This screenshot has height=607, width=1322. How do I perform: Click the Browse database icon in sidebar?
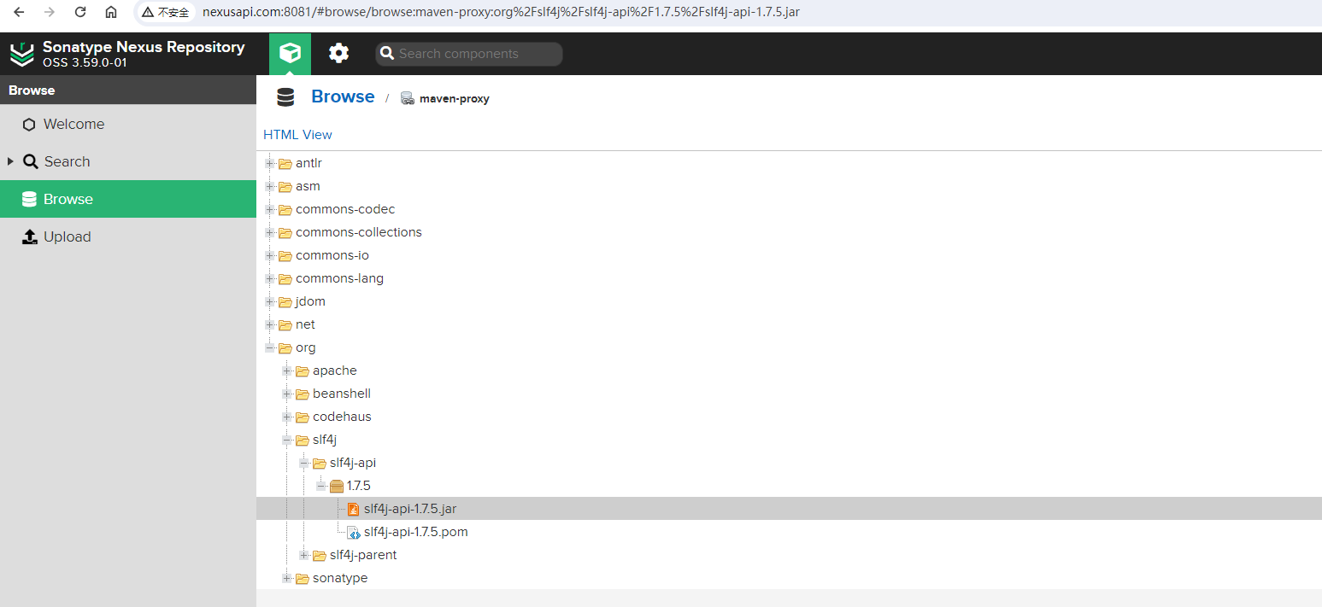coord(29,199)
